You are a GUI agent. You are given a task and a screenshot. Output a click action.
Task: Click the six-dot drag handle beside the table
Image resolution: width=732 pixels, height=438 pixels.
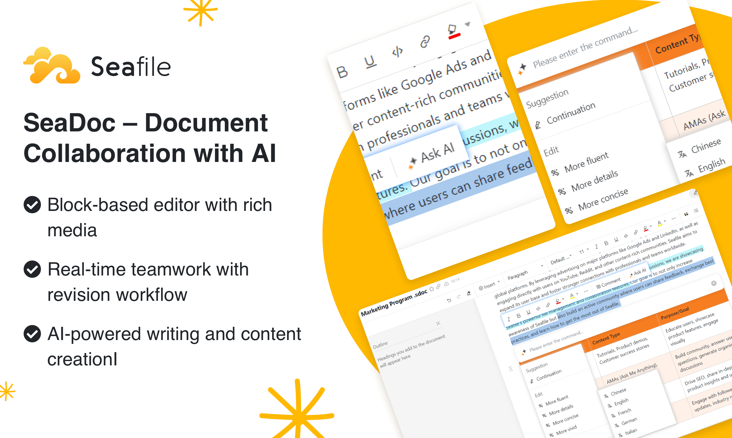[x=511, y=369]
